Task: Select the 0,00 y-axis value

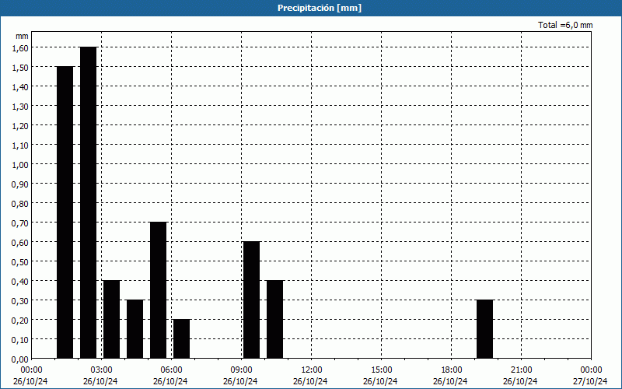Action: (x=20, y=359)
